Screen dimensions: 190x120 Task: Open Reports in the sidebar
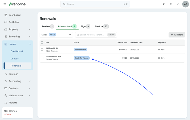pos(12,103)
